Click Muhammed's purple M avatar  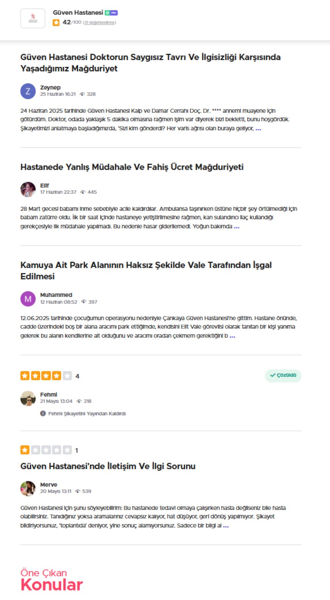click(28, 299)
